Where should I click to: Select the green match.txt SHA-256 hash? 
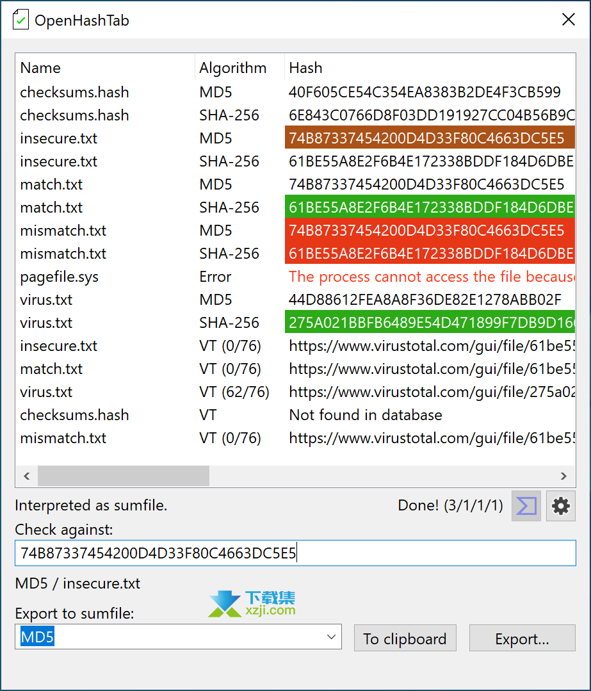[429, 207]
